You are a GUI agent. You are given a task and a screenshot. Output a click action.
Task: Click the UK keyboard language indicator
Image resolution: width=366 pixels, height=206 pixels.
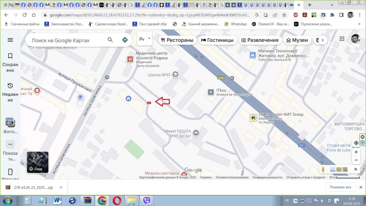287,201
